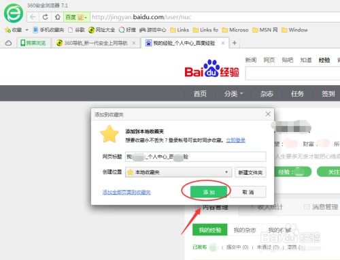
Task: Edit the 网页标题 text field
Action: pyautogui.click(x=196, y=157)
